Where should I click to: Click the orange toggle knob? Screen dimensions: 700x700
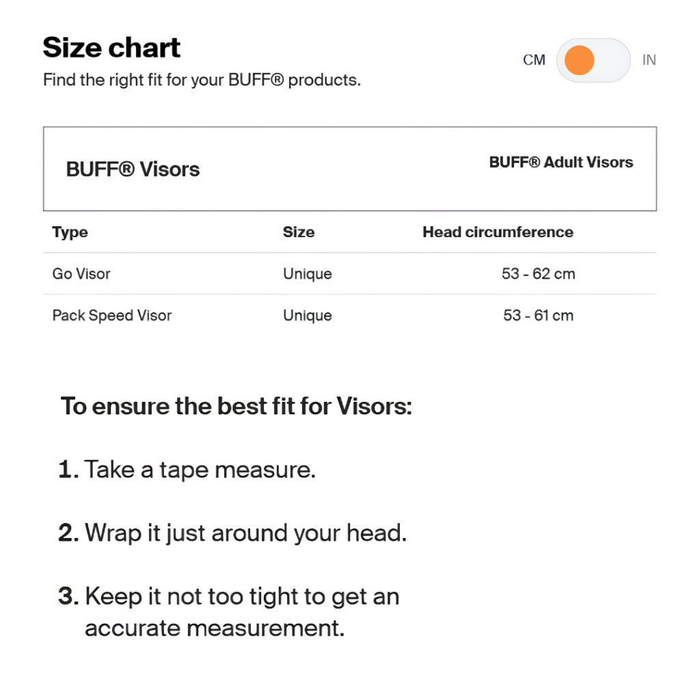coord(579,60)
